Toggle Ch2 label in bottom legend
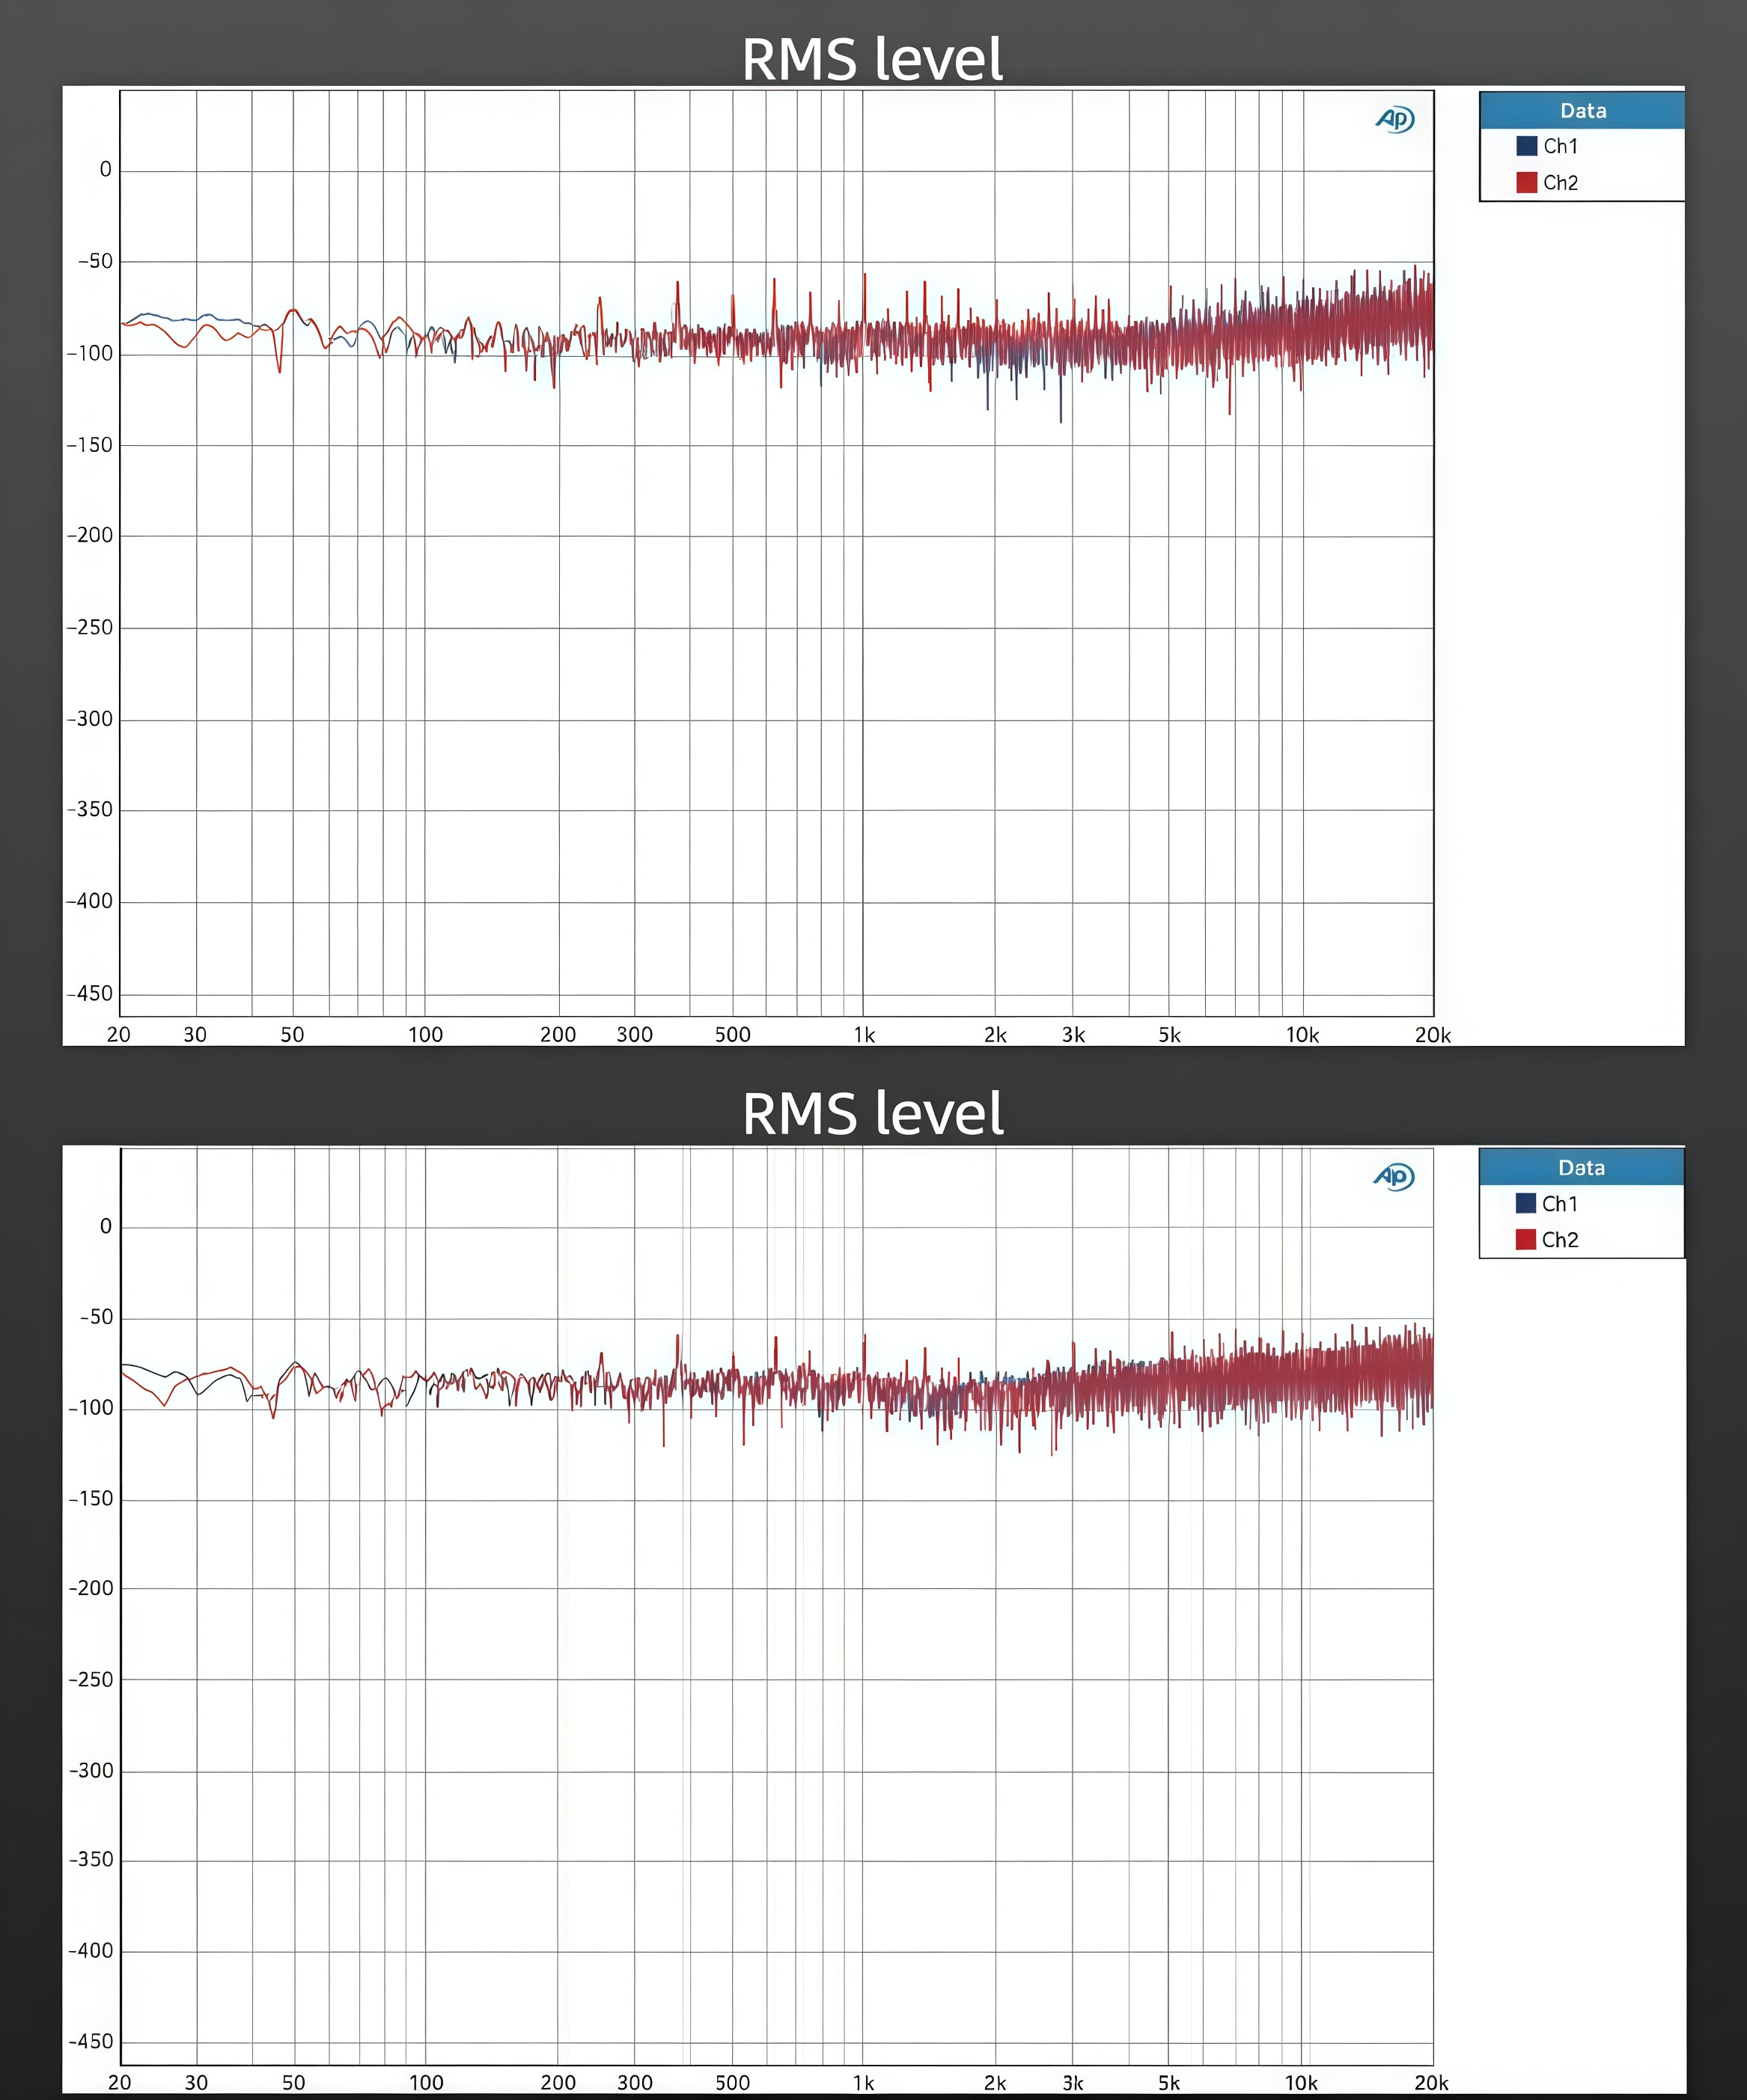The width and height of the screenshot is (1747, 2100). [1559, 1239]
